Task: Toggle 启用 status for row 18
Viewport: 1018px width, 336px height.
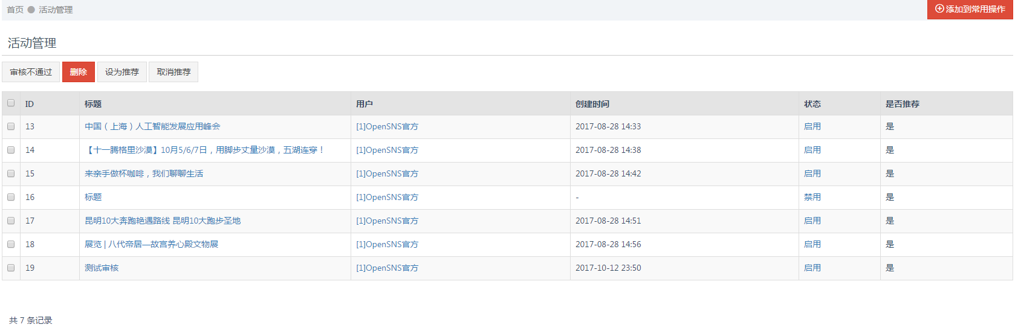Action: point(812,244)
